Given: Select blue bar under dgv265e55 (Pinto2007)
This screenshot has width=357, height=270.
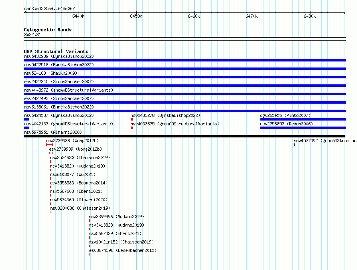Looking at the screenshot, I should (x=303, y=119).
